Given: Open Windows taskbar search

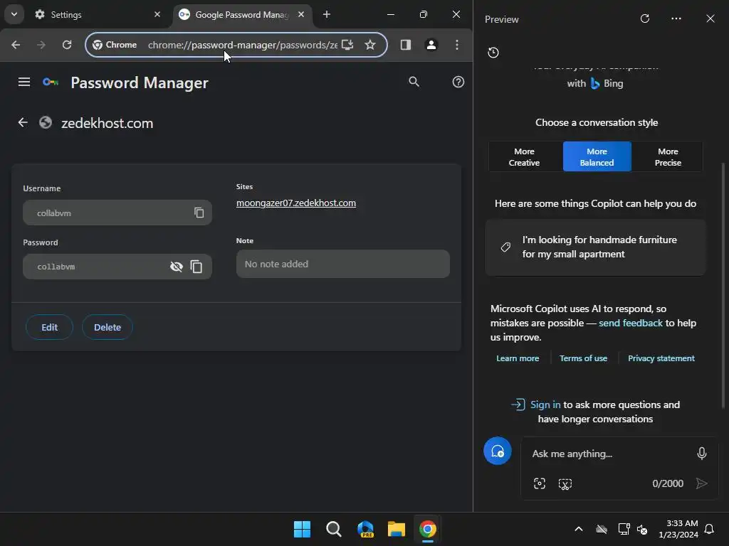Looking at the screenshot, I should tap(334, 529).
